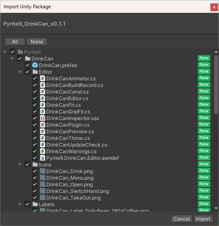Click the DrinkCanPreview.cs script icon
Image resolution: width=219 pixels, height=226 pixels.
[42, 132]
